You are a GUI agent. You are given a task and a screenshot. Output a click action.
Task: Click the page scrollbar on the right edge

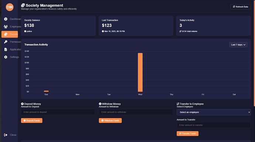click(x=254, y=53)
